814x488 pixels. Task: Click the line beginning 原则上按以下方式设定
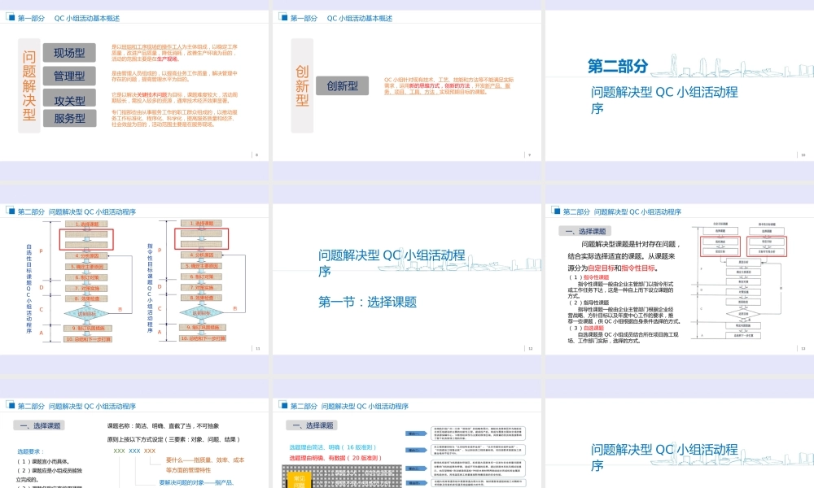174,439
